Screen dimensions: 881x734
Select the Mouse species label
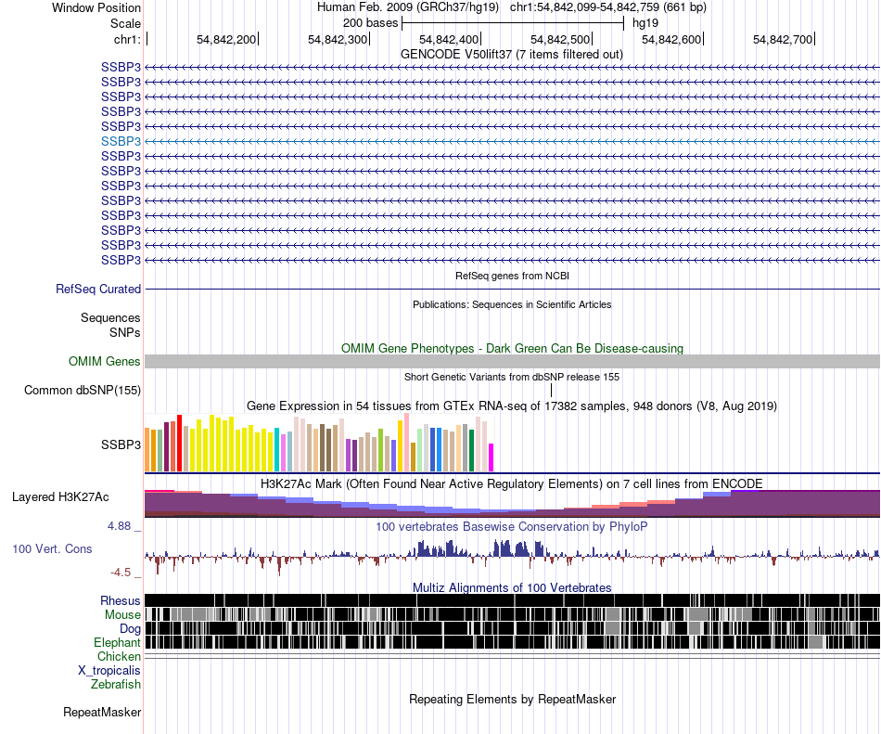(x=122, y=615)
